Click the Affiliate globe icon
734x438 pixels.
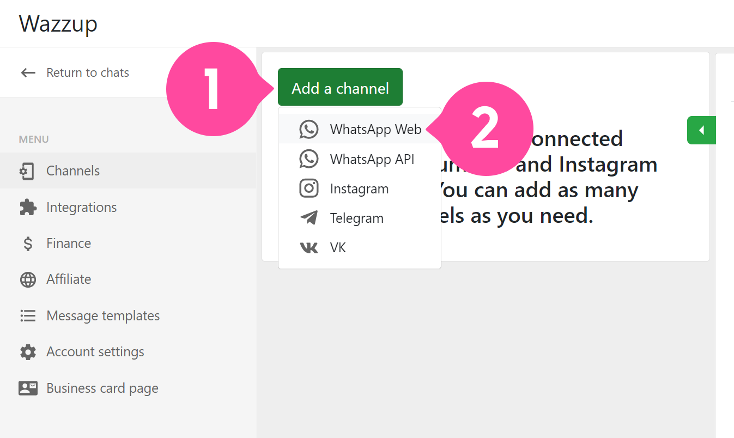click(x=28, y=279)
